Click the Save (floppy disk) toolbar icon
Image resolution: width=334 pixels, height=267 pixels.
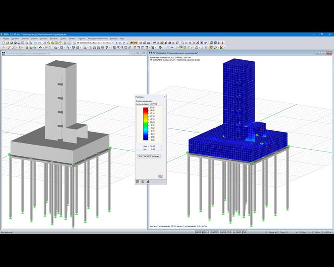[x=19, y=43]
